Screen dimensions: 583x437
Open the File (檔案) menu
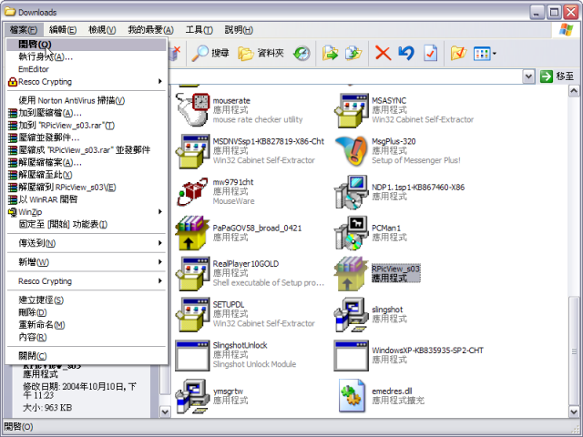tap(24, 30)
